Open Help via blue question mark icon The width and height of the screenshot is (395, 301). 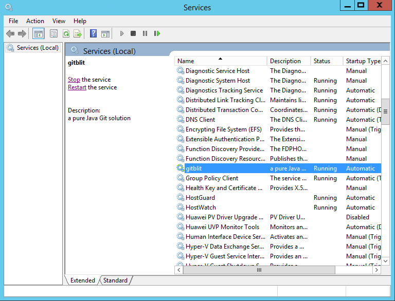(x=93, y=34)
